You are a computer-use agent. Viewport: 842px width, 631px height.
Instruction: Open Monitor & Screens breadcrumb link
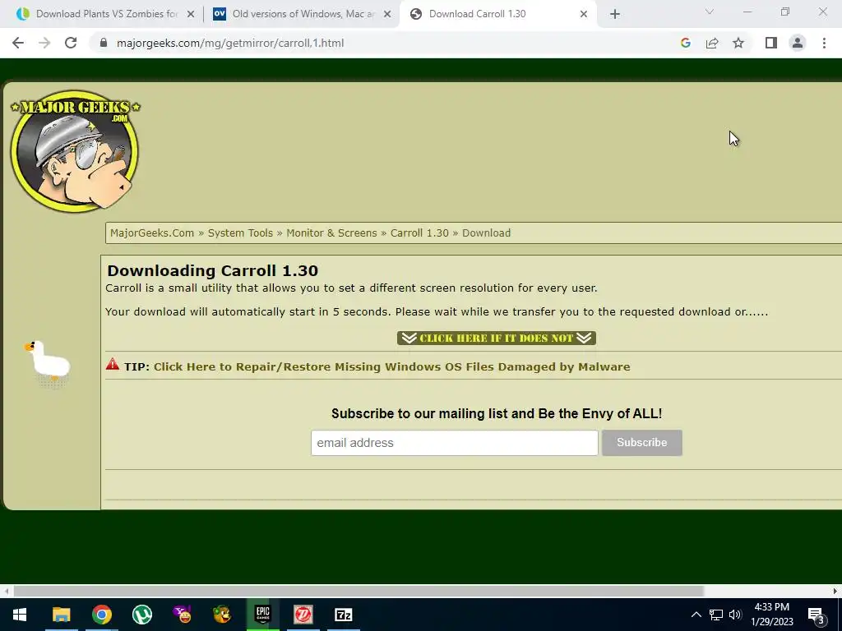tap(331, 233)
